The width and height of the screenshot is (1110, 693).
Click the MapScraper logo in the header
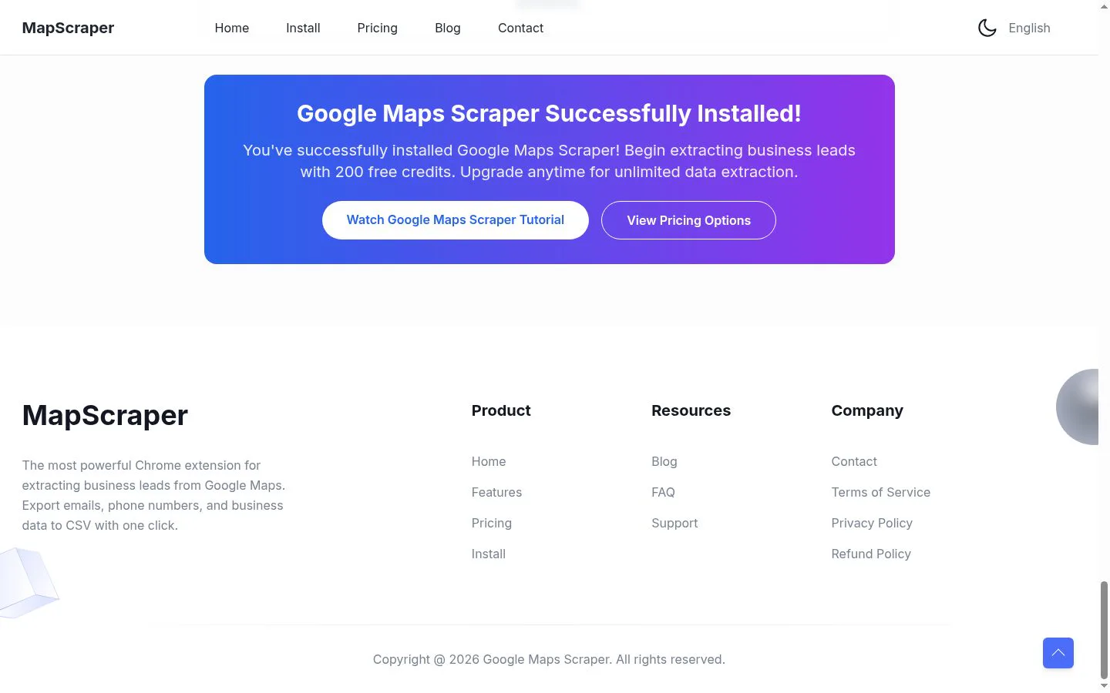(x=68, y=28)
